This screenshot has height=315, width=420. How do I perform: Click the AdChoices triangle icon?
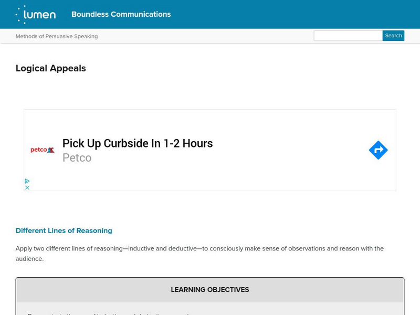pyautogui.click(x=27, y=181)
